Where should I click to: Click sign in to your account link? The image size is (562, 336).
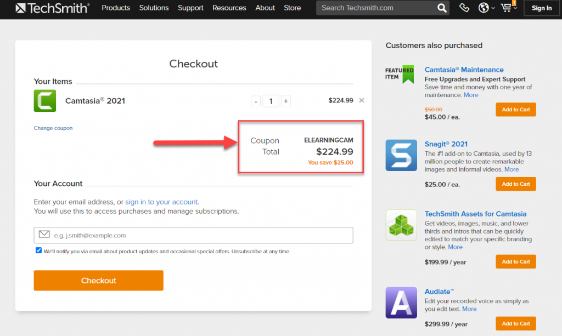click(161, 202)
